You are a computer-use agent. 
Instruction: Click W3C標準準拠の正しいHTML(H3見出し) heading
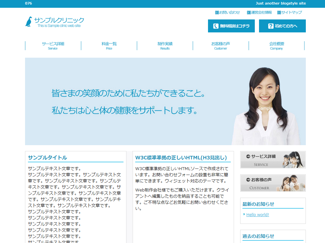[x=181, y=158]
